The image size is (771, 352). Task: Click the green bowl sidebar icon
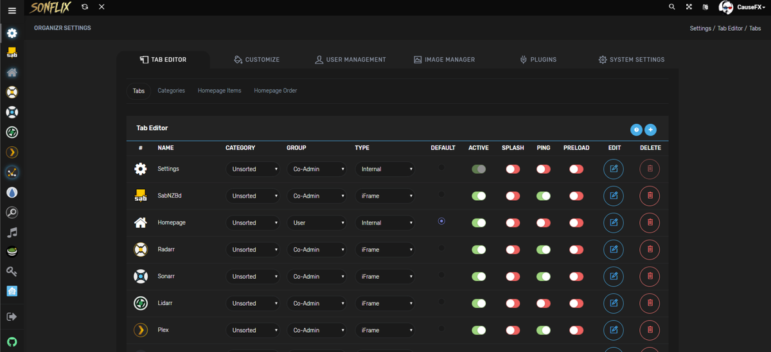(x=12, y=251)
